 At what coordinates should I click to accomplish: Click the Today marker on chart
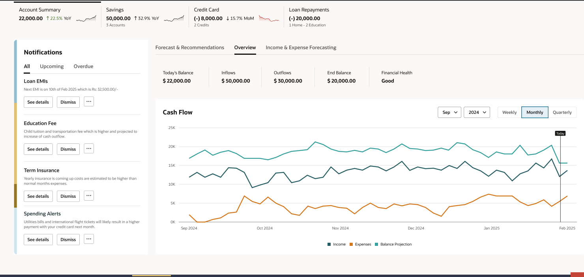[x=560, y=133]
